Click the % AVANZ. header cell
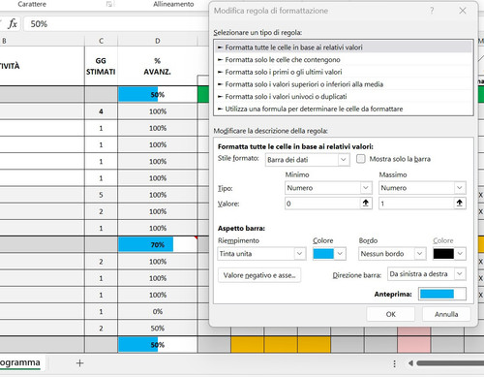 [x=158, y=66]
